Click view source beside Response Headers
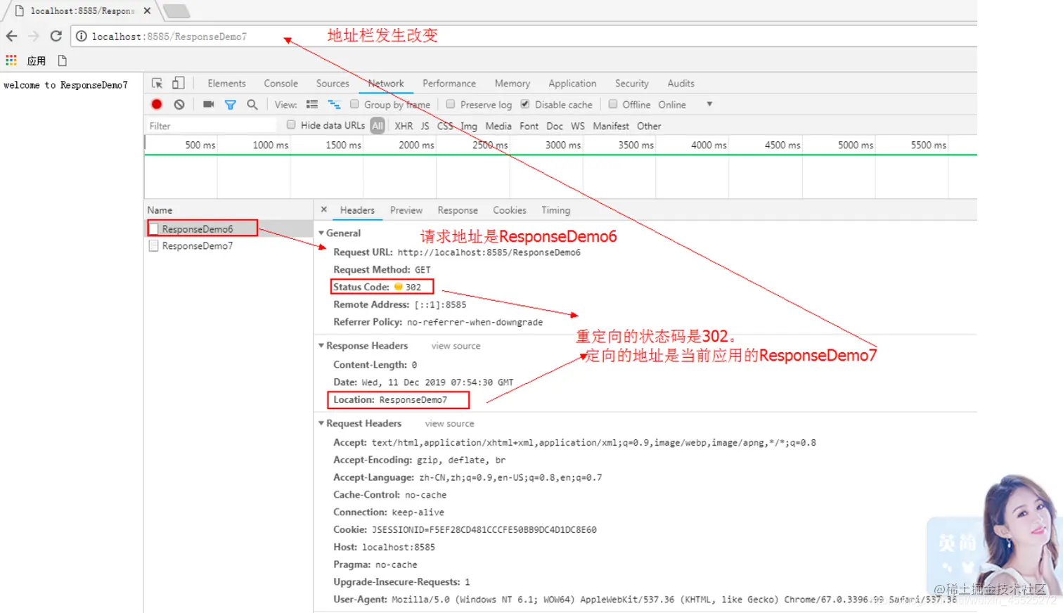The image size is (1063, 613). tap(456, 346)
